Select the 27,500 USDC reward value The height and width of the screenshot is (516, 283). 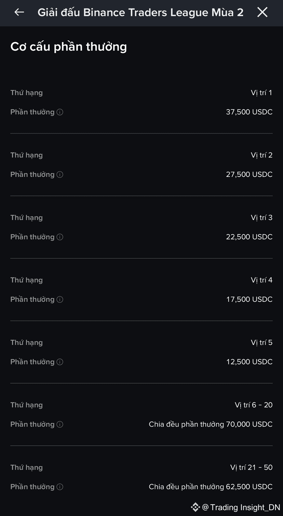[x=249, y=175]
